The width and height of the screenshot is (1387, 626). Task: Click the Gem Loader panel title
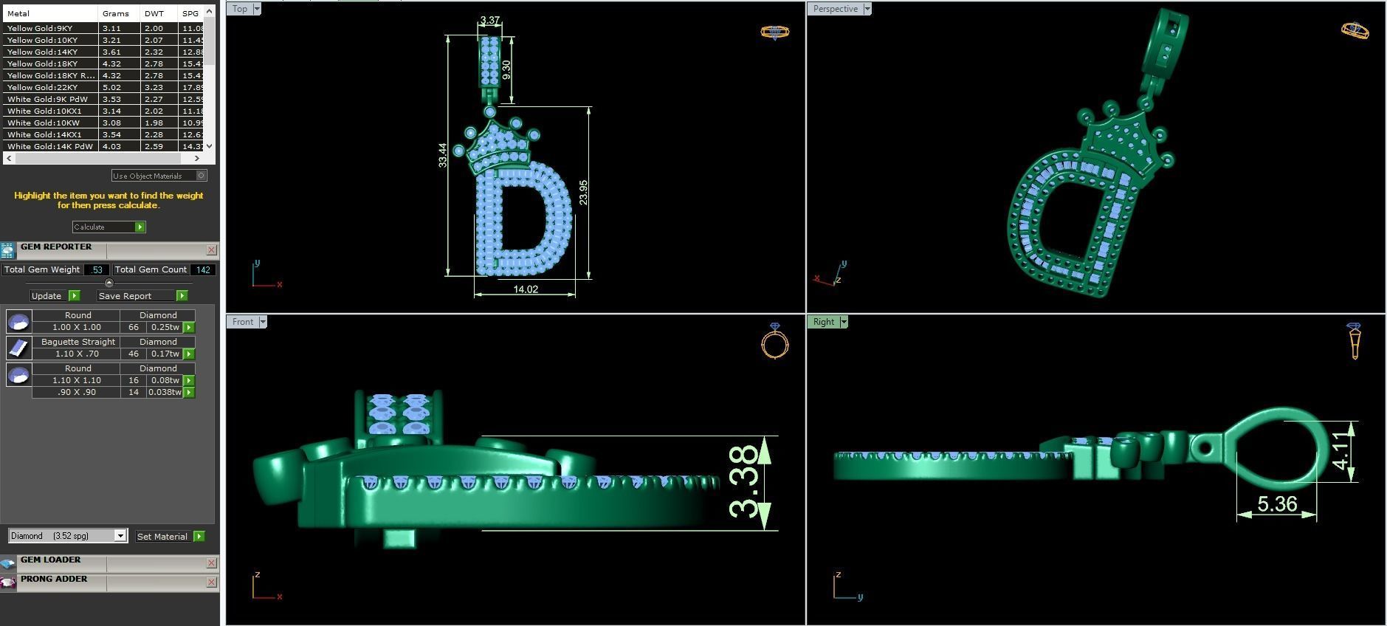click(51, 560)
